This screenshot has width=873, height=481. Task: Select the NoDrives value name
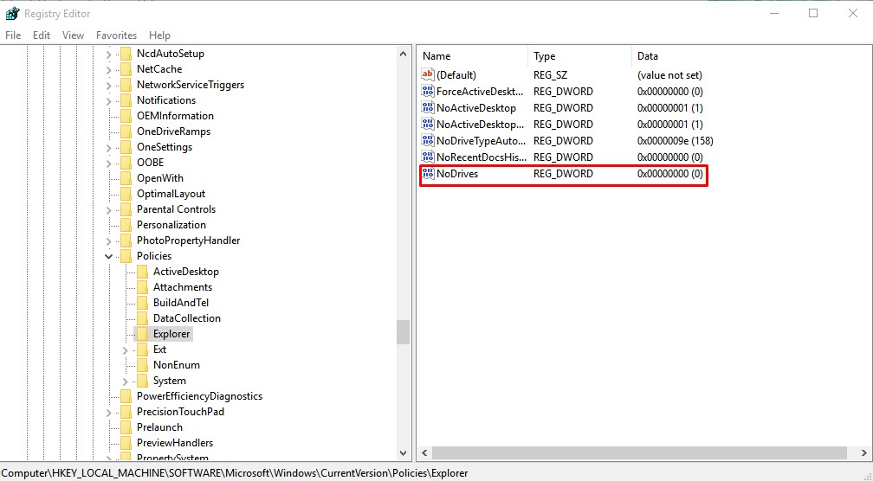click(457, 174)
